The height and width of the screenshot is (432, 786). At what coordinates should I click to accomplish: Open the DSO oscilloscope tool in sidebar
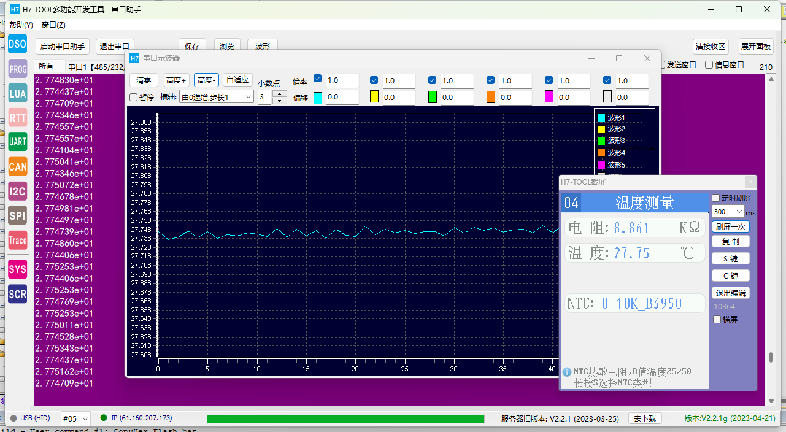click(18, 44)
